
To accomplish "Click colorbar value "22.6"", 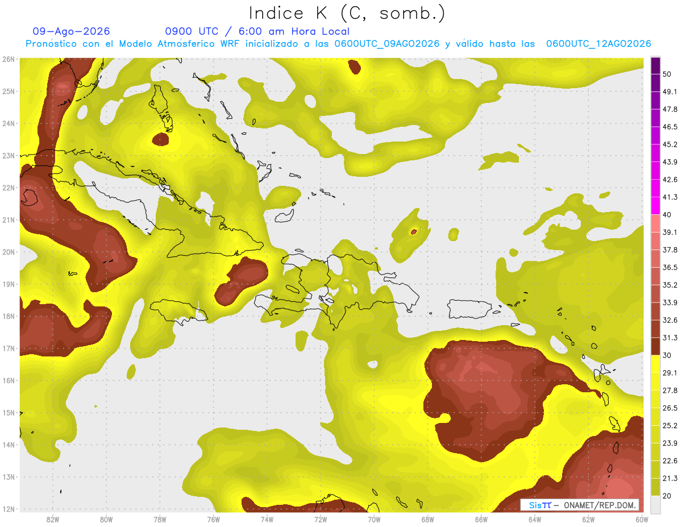I will click(x=670, y=461).
